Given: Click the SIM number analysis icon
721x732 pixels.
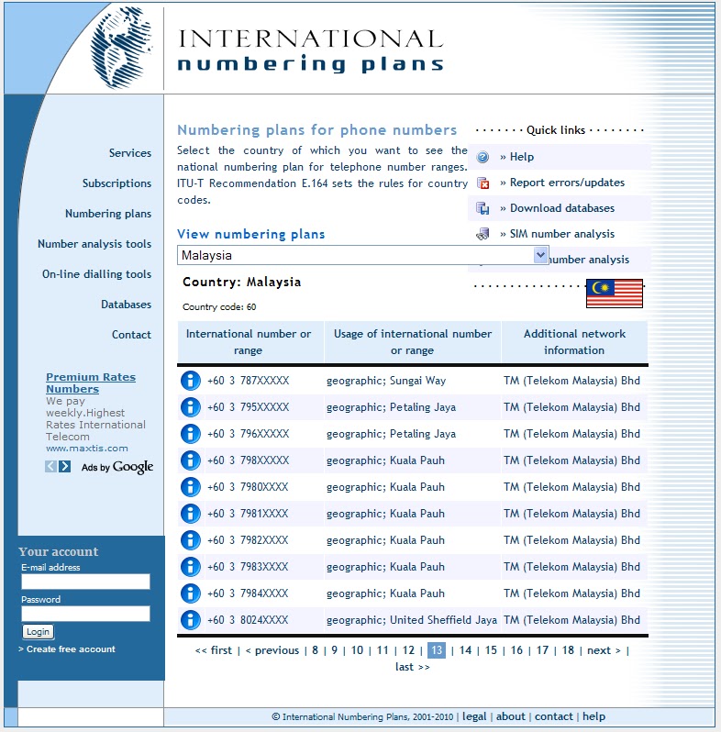Looking at the screenshot, I should point(483,234).
